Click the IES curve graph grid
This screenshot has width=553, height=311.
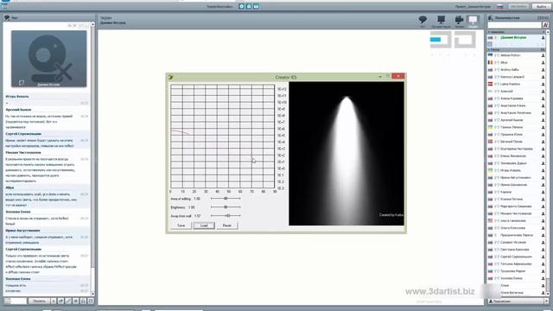click(x=223, y=136)
